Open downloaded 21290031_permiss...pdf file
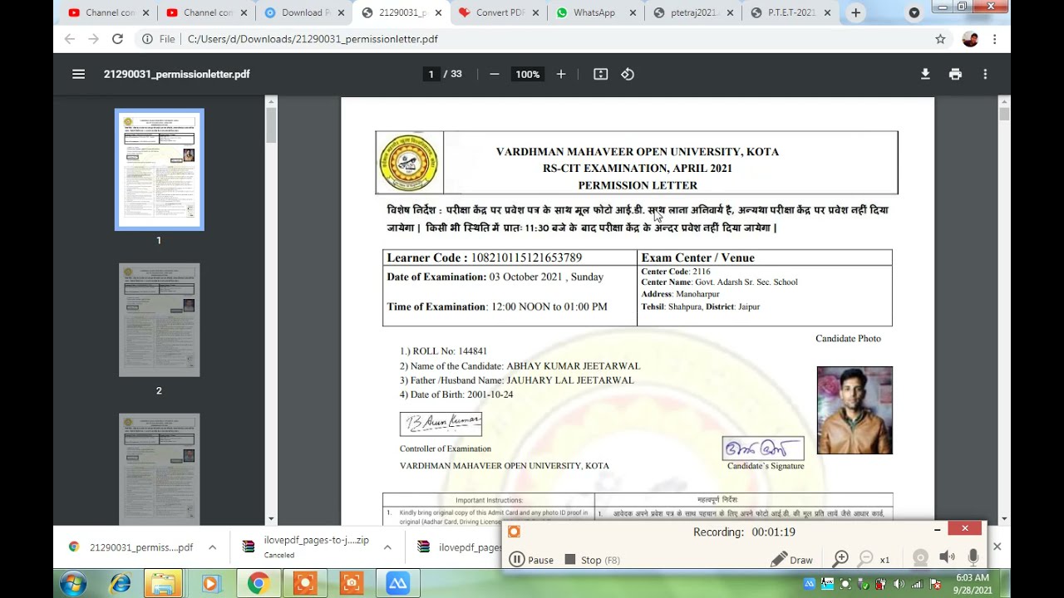The image size is (1064, 598). 131,547
